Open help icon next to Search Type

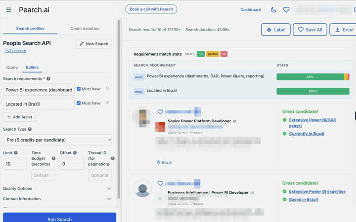tap(30, 129)
